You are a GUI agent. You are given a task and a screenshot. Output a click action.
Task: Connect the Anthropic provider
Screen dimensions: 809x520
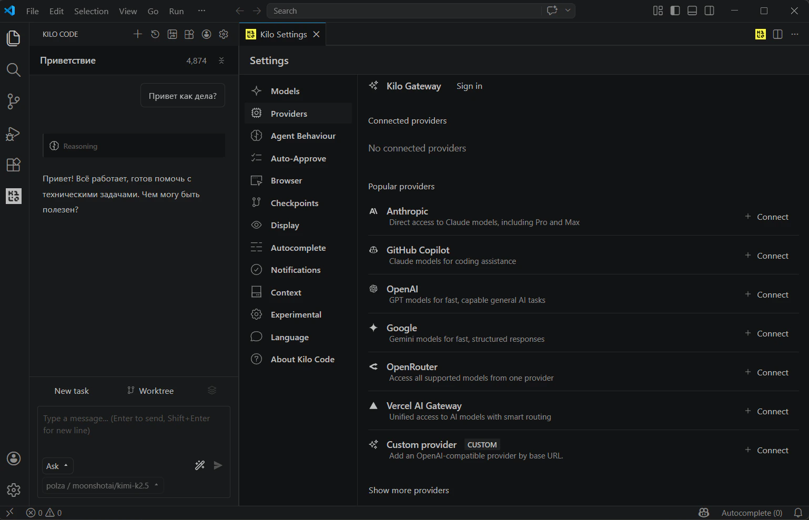767,217
